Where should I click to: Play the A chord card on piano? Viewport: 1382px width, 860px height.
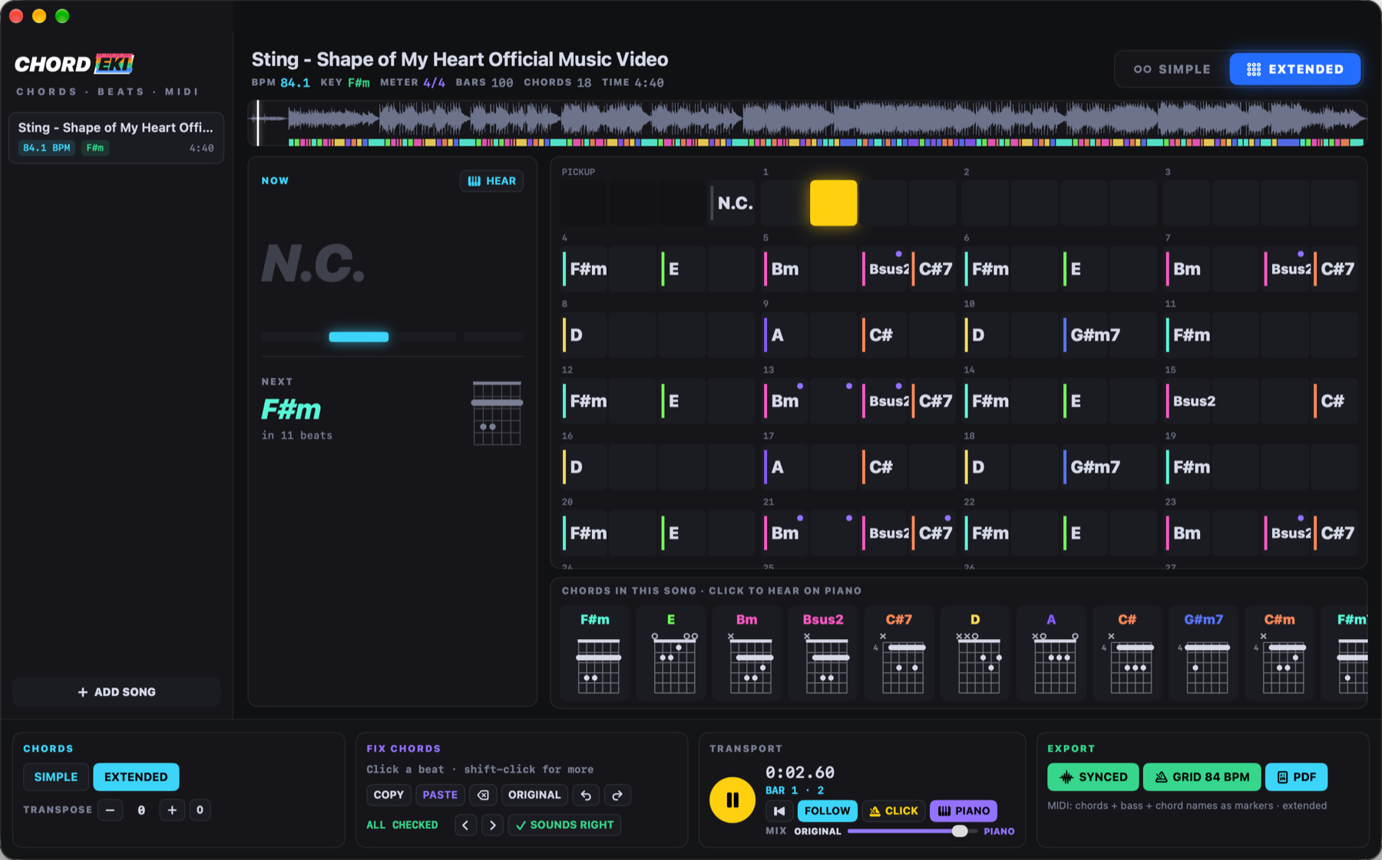pyautogui.click(x=1051, y=653)
